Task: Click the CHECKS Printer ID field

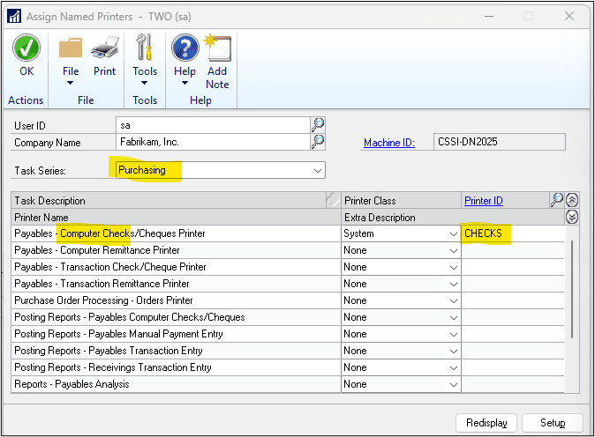Action: pyautogui.click(x=512, y=233)
